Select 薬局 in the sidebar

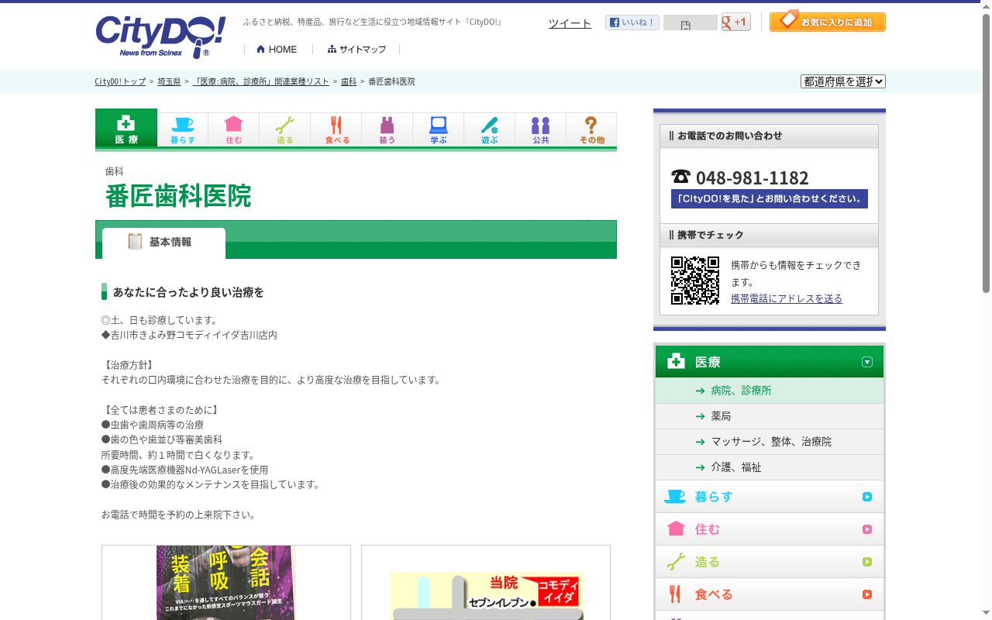pos(769,416)
